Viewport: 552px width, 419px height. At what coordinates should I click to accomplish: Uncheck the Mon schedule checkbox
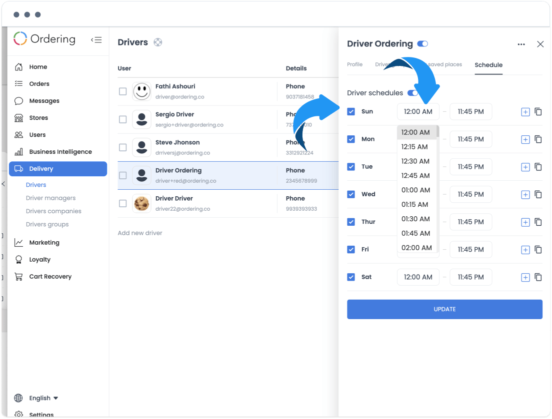coord(351,139)
